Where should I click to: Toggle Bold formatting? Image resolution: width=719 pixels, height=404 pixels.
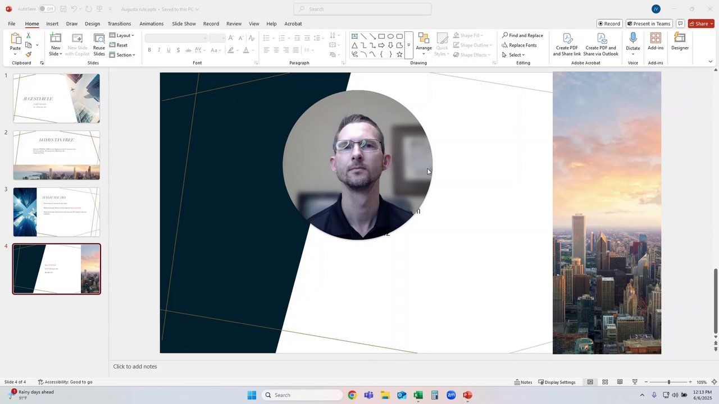[x=149, y=50]
